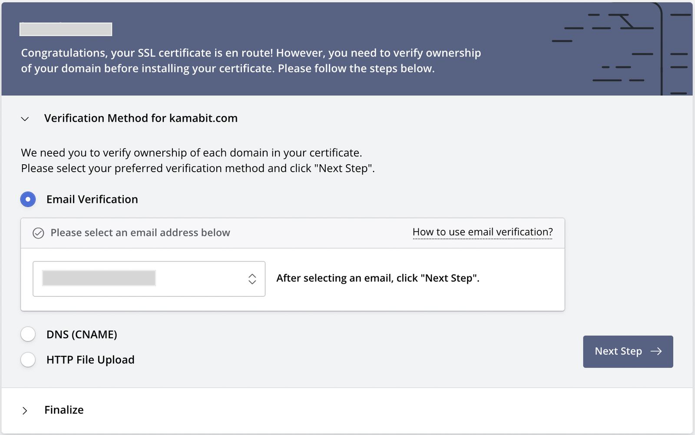Select the HTTP File Upload radio button
The height and width of the screenshot is (435, 695).
click(28, 360)
